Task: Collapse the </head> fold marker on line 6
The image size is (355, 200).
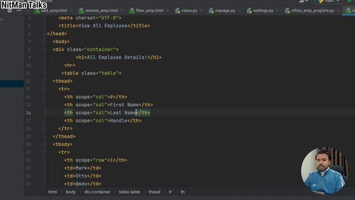Action: click(44, 34)
